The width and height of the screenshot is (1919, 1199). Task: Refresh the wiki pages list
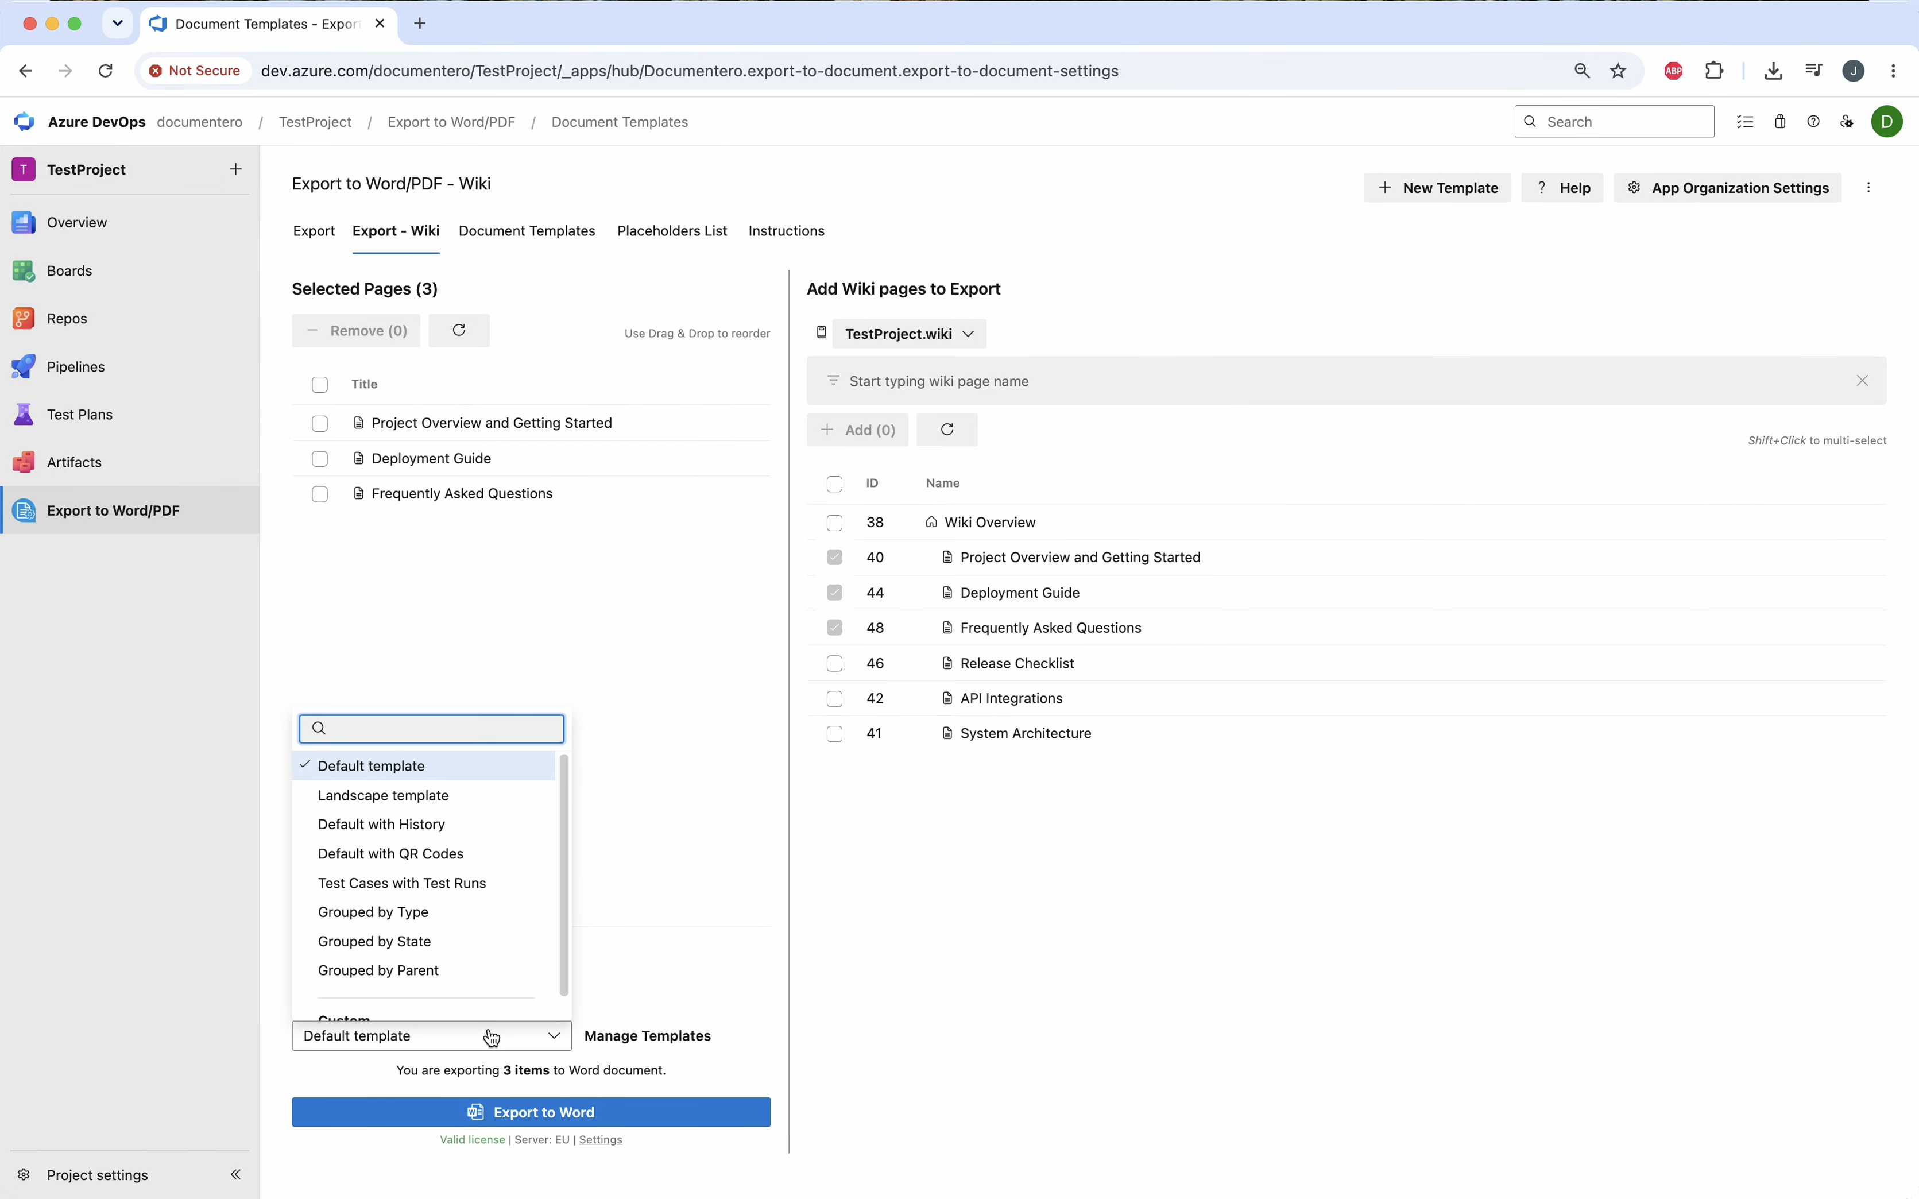[947, 430]
